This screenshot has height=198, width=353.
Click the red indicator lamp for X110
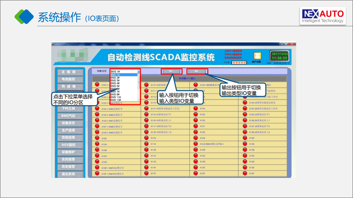point(146,85)
